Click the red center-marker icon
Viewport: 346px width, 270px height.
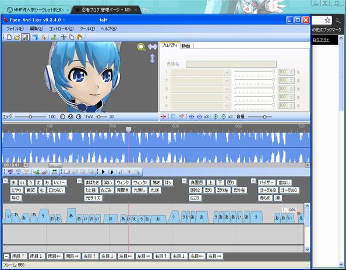163,117
